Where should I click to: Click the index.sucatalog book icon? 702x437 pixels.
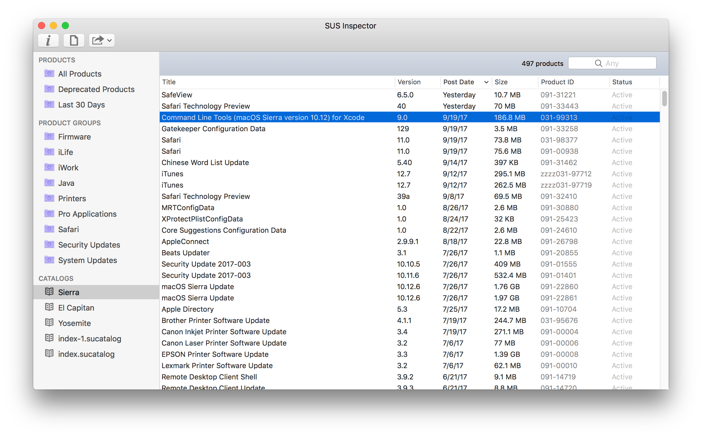point(49,353)
